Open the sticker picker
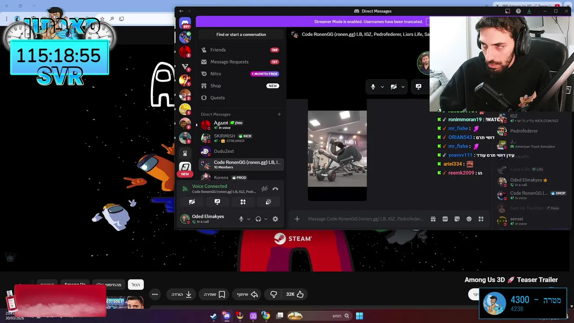The height and width of the screenshot is (323, 574). point(457,219)
